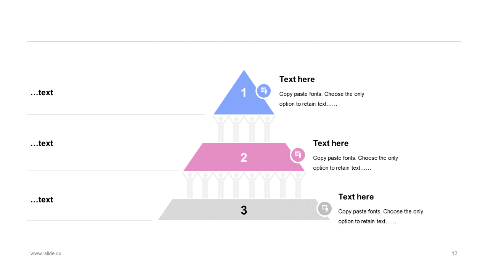Screen dimensions: 488x274
Task: Select the "Text here" heading beside the gray tier
Action: [x=356, y=197]
